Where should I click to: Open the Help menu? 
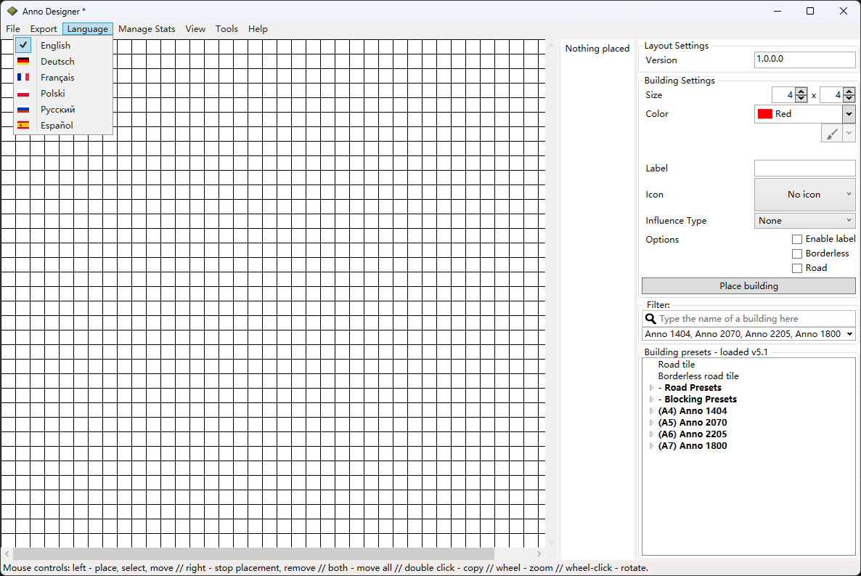pos(258,29)
